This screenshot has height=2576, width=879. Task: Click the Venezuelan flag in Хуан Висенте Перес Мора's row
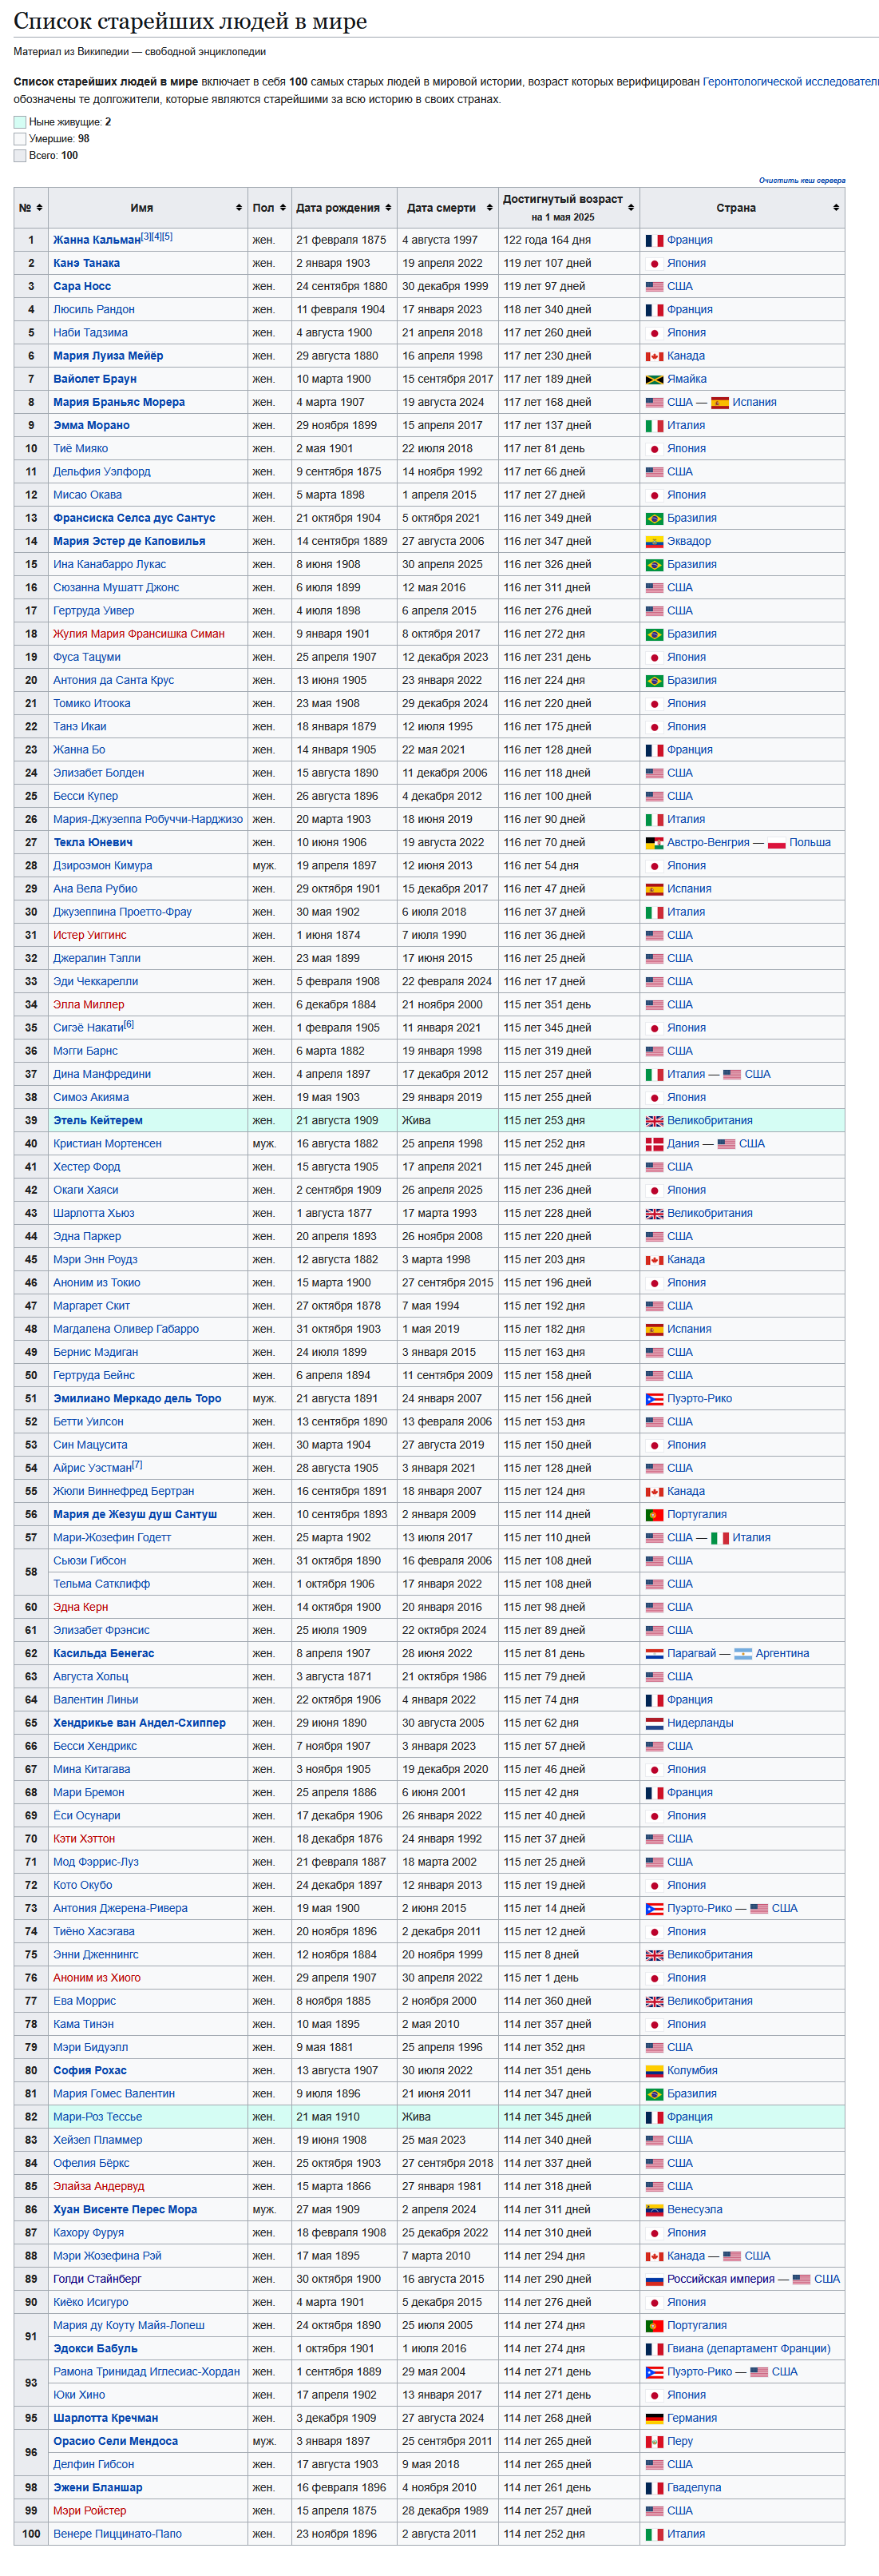point(654,2210)
